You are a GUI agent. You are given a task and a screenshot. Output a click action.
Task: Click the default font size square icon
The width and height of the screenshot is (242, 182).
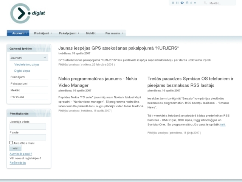(195, 3)
